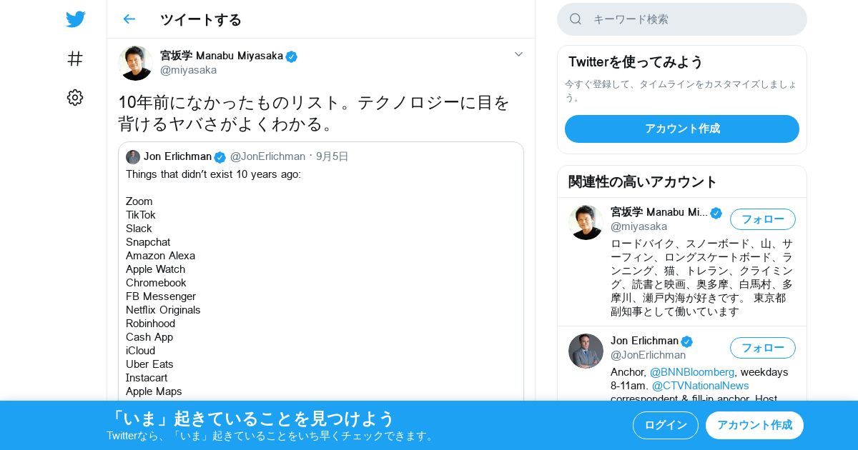
Task: Click the 'Netflix Originals' list line
Action: click(163, 310)
